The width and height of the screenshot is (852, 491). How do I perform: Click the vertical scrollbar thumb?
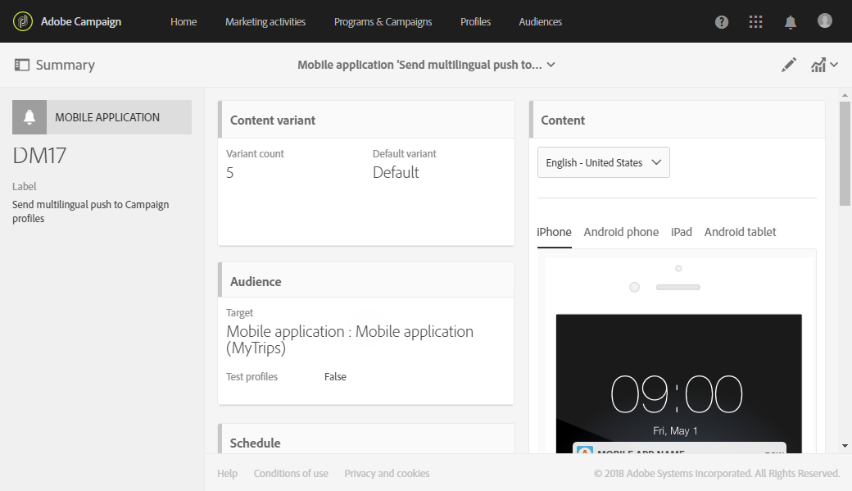tap(845, 154)
